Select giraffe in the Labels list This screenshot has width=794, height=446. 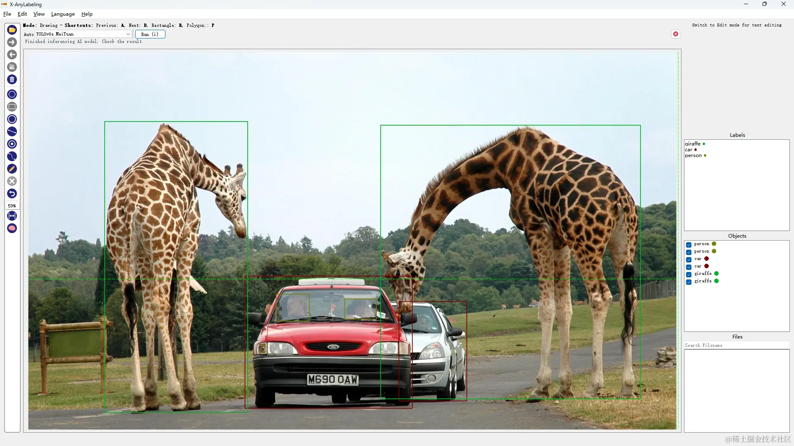(x=693, y=144)
